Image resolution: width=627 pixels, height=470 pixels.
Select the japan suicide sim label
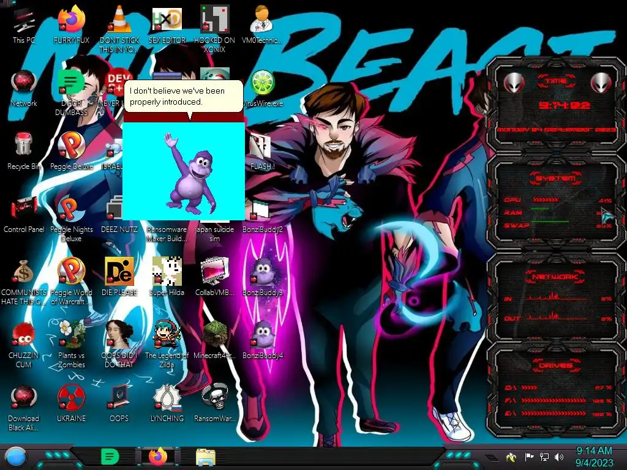[x=215, y=234]
